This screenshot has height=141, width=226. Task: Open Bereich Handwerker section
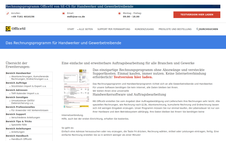point(18,73)
